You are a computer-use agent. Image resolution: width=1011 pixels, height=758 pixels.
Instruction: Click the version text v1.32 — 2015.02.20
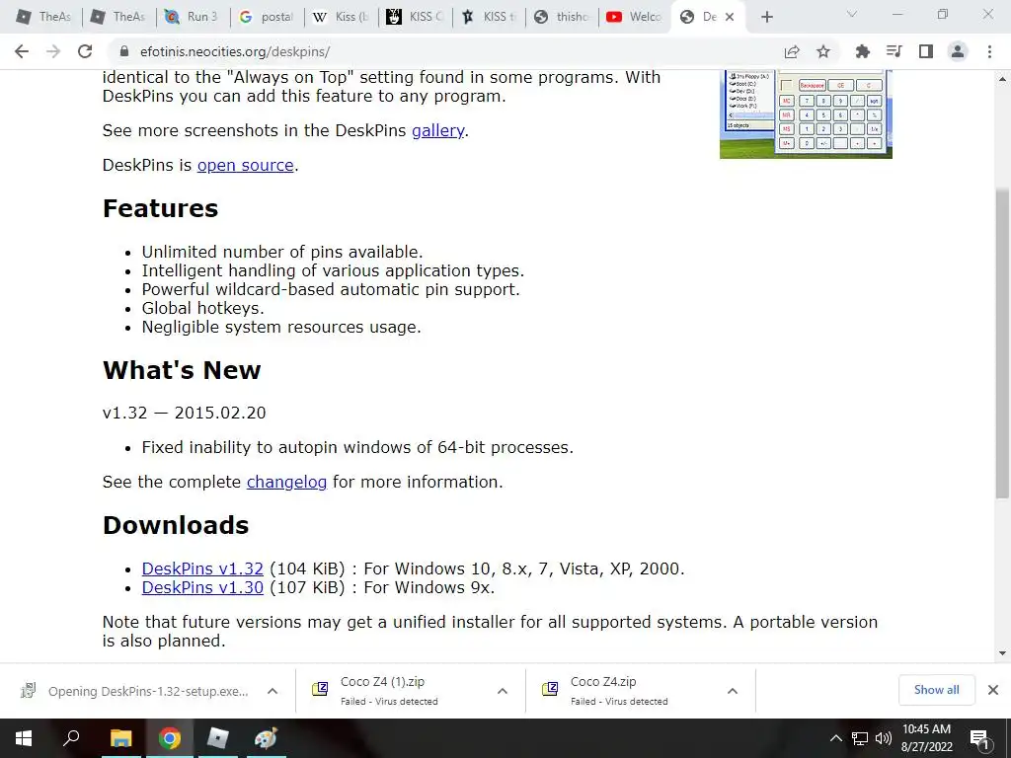[x=185, y=413]
